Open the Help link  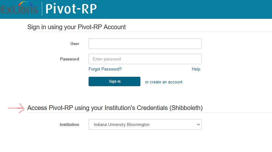[x=196, y=69]
